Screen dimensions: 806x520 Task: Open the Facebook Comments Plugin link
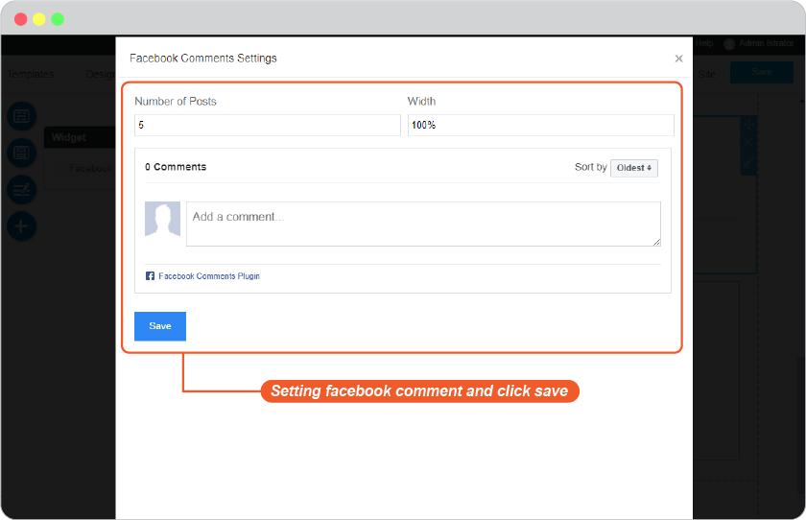point(209,276)
